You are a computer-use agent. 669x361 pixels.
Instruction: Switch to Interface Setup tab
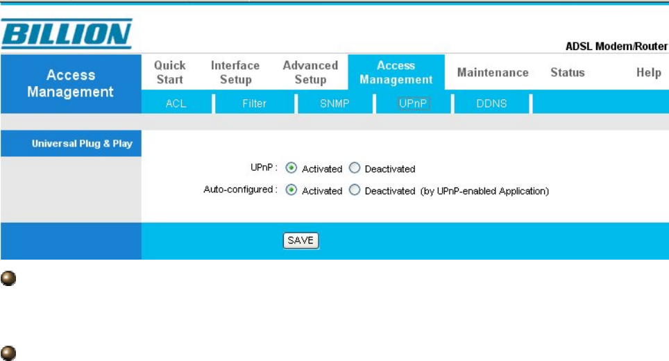click(x=235, y=72)
